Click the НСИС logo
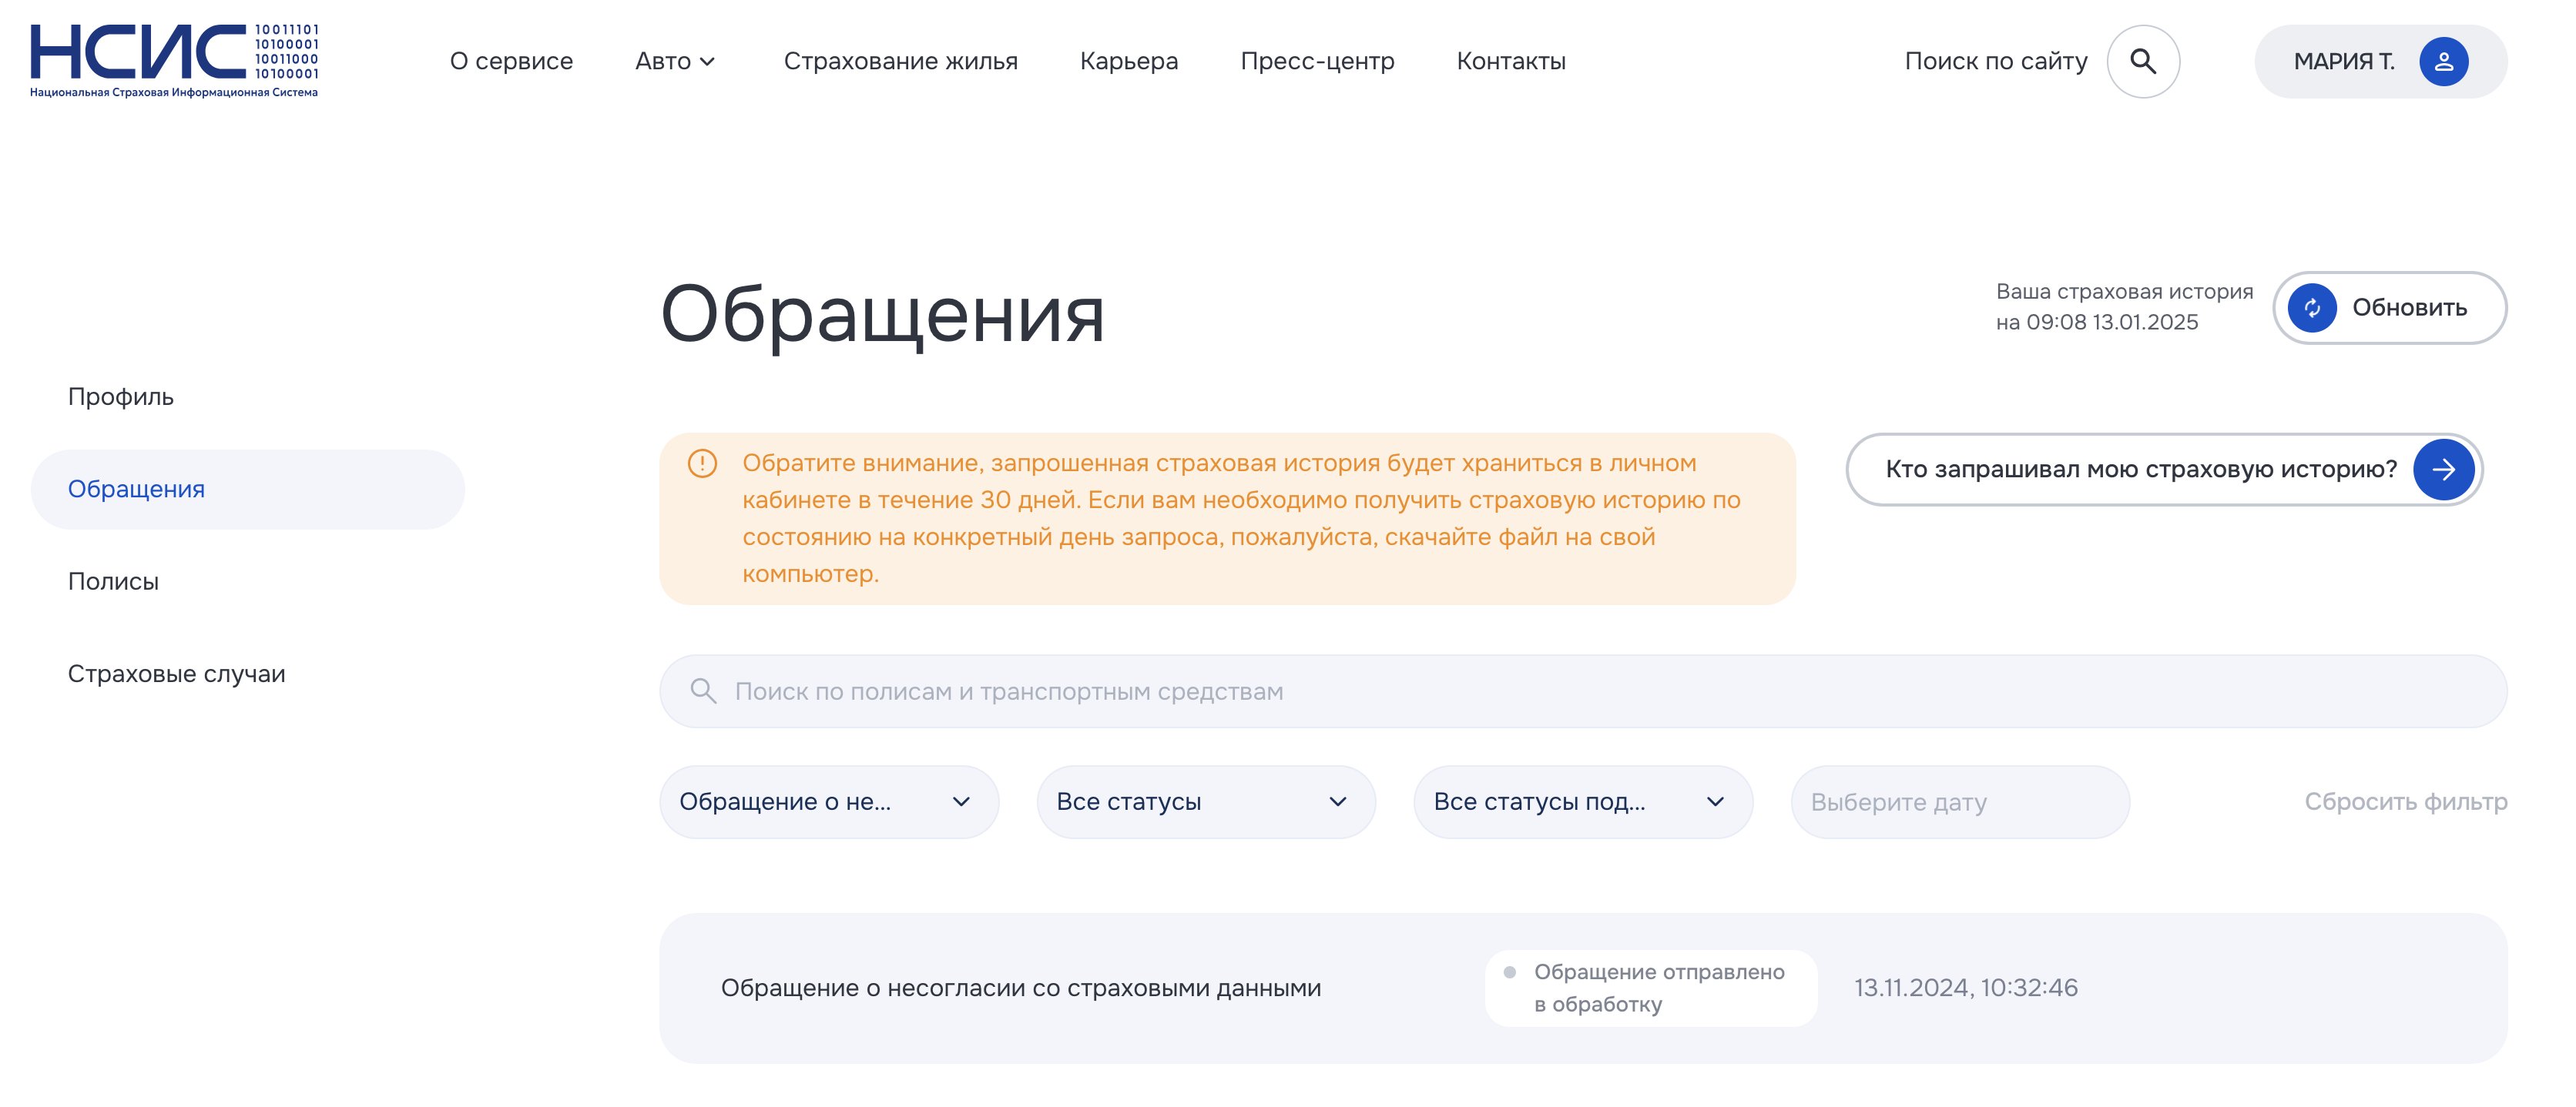Image resolution: width=2576 pixels, height=1107 pixels. tap(173, 60)
